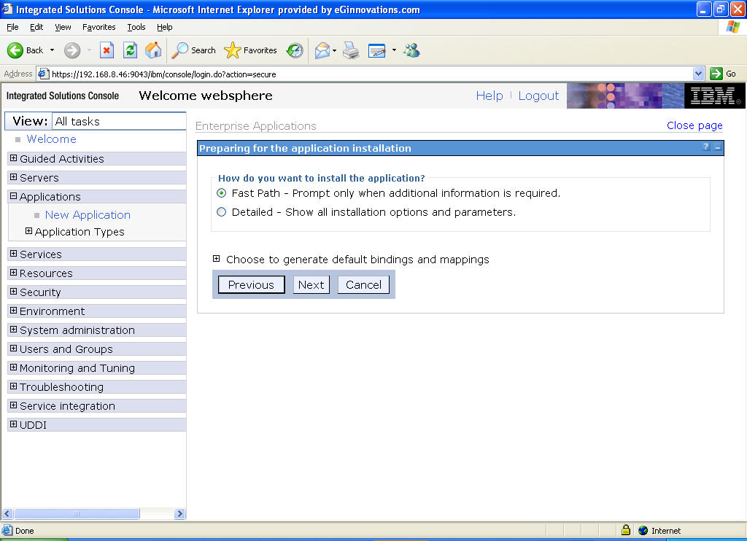
Task: Click the Internet zone globe icon
Action: (643, 530)
